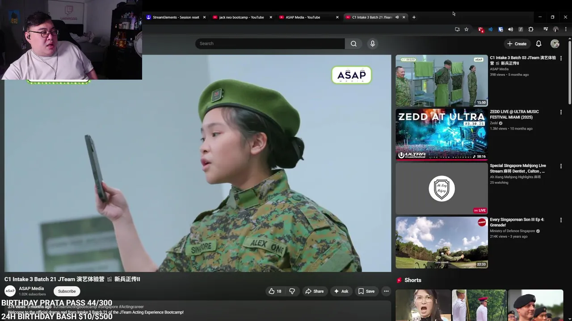Subscribe to ASAP Media
The image size is (572, 321).
(67, 291)
